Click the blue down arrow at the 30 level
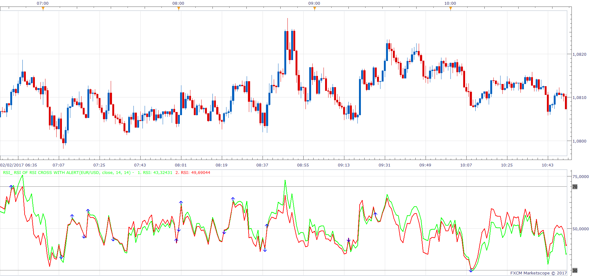Viewport: 592px width, 276px height. pyautogui.click(x=471, y=271)
